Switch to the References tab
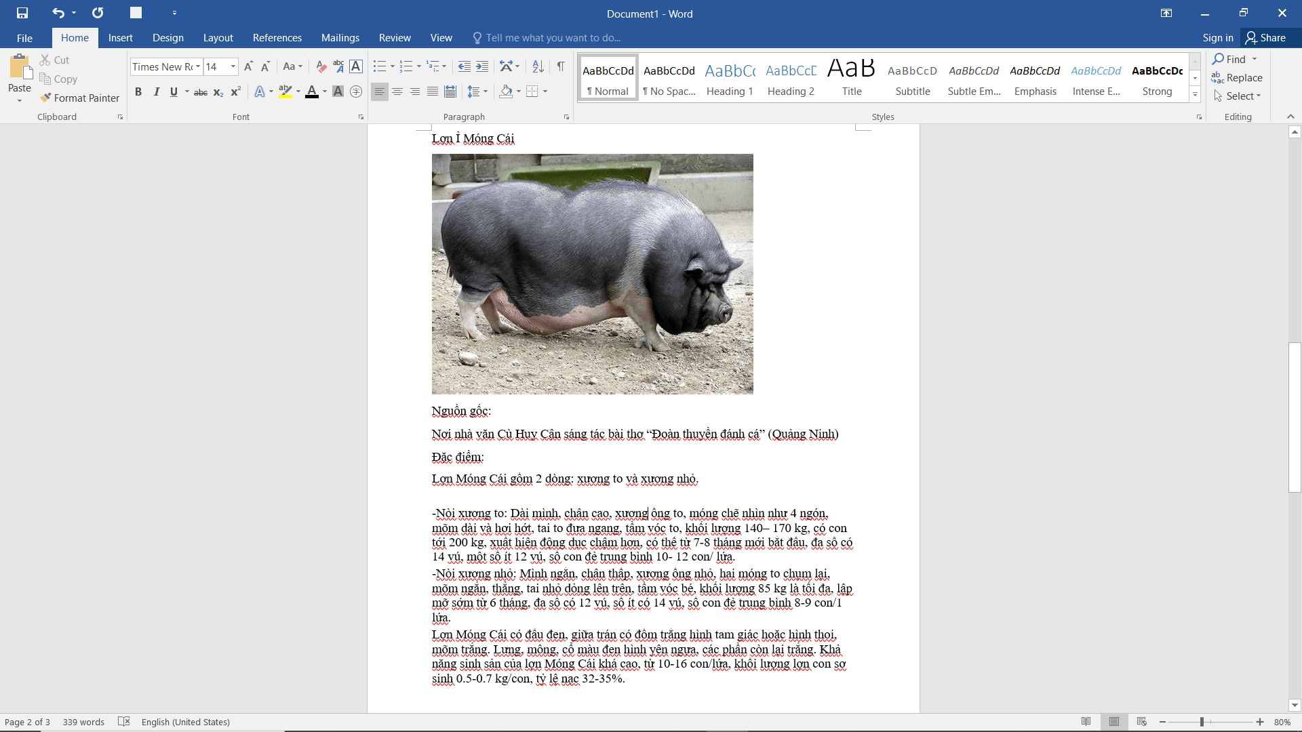Screen dimensions: 1302x732 pyautogui.click(x=277, y=38)
